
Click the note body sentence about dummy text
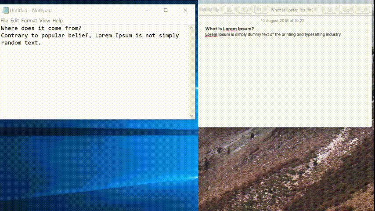tap(273, 34)
